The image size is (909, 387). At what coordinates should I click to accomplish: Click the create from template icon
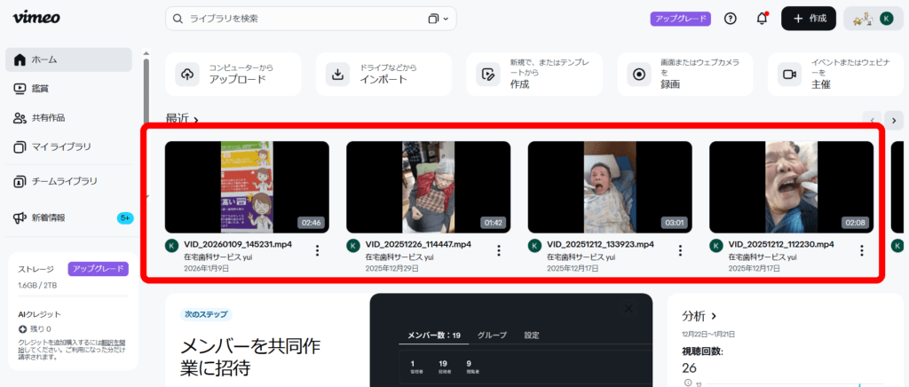pyautogui.click(x=487, y=74)
